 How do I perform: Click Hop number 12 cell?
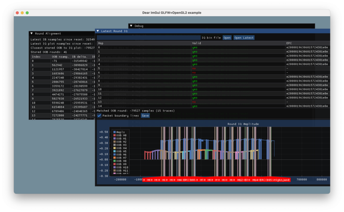coord(100,98)
